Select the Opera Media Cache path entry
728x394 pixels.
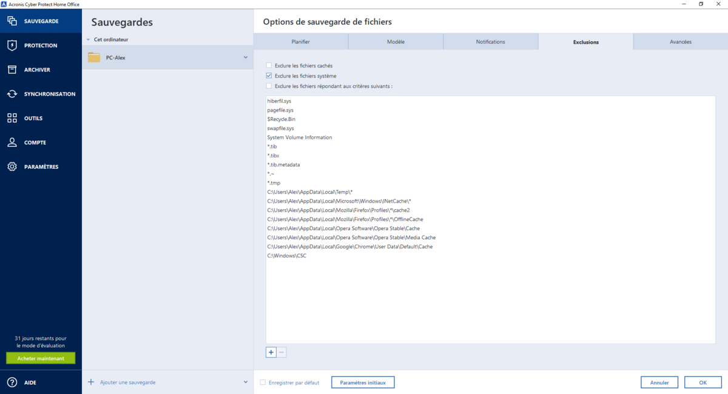click(351, 237)
